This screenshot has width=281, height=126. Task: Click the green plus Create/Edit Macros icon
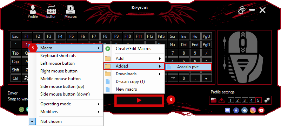(108, 49)
